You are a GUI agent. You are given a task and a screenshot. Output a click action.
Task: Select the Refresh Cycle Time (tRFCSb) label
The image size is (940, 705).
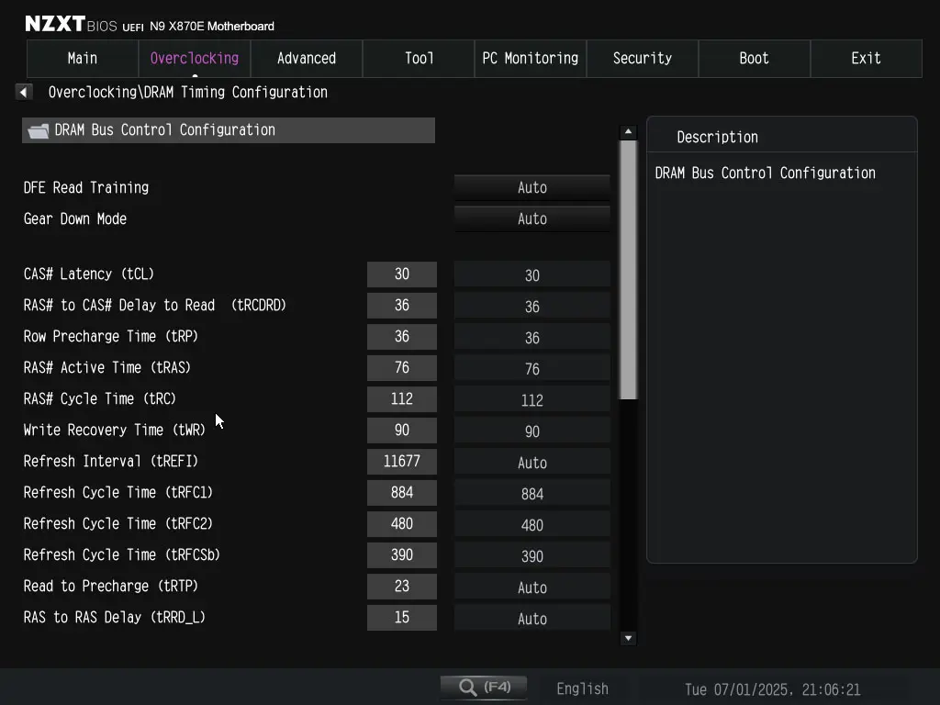click(x=122, y=554)
